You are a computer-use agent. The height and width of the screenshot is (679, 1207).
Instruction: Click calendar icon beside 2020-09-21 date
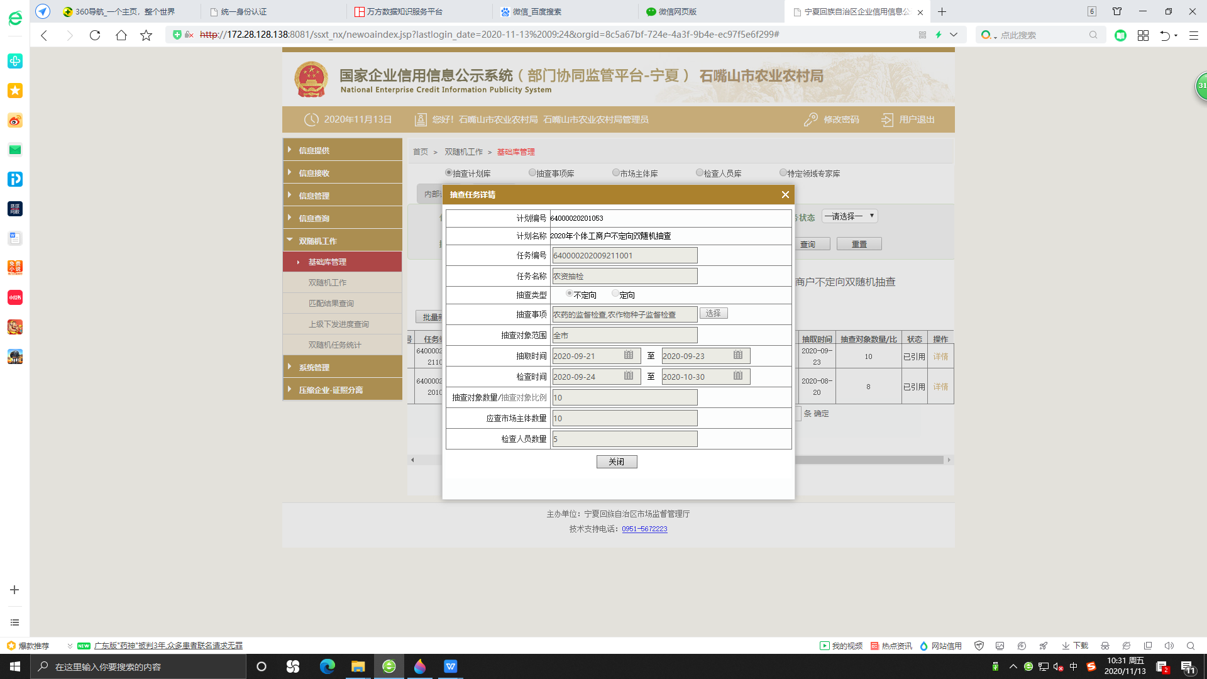[x=628, y=355]
